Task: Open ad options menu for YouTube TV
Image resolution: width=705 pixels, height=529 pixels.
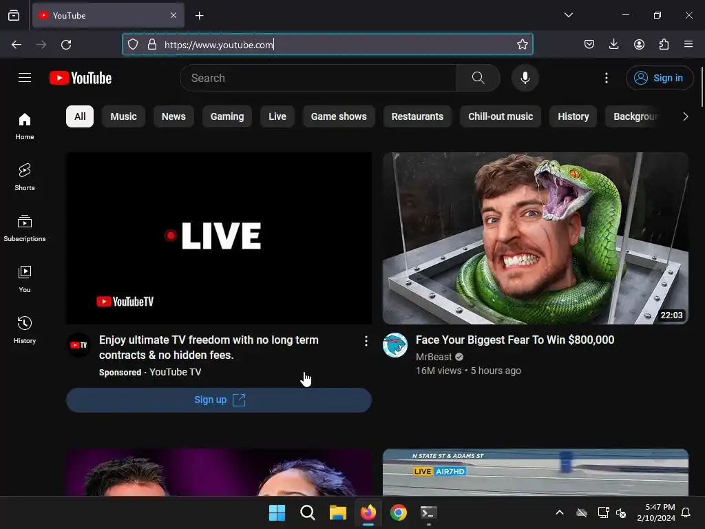Action: pyautogui.click(x=366, y=341)
